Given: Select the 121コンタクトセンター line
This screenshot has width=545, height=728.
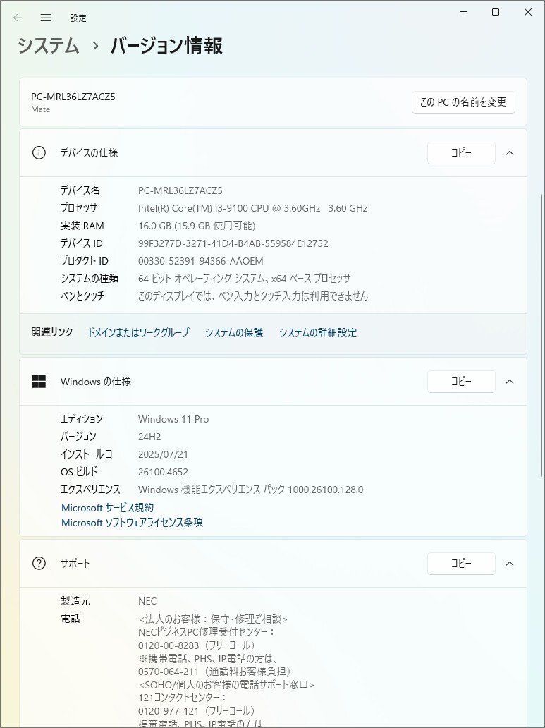Looking at the screenshot, I should coord(182,698).
